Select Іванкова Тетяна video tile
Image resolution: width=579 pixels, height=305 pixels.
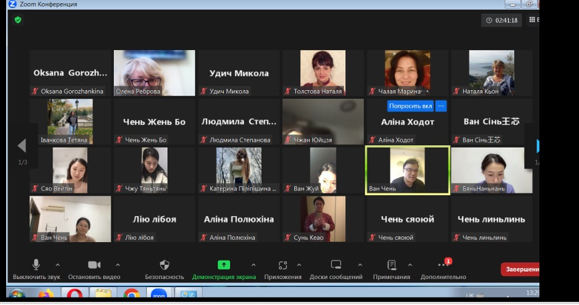(x=70, y=122)
